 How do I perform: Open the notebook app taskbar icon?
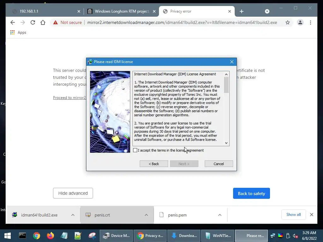pyautogui.click(x=64, y=236)
